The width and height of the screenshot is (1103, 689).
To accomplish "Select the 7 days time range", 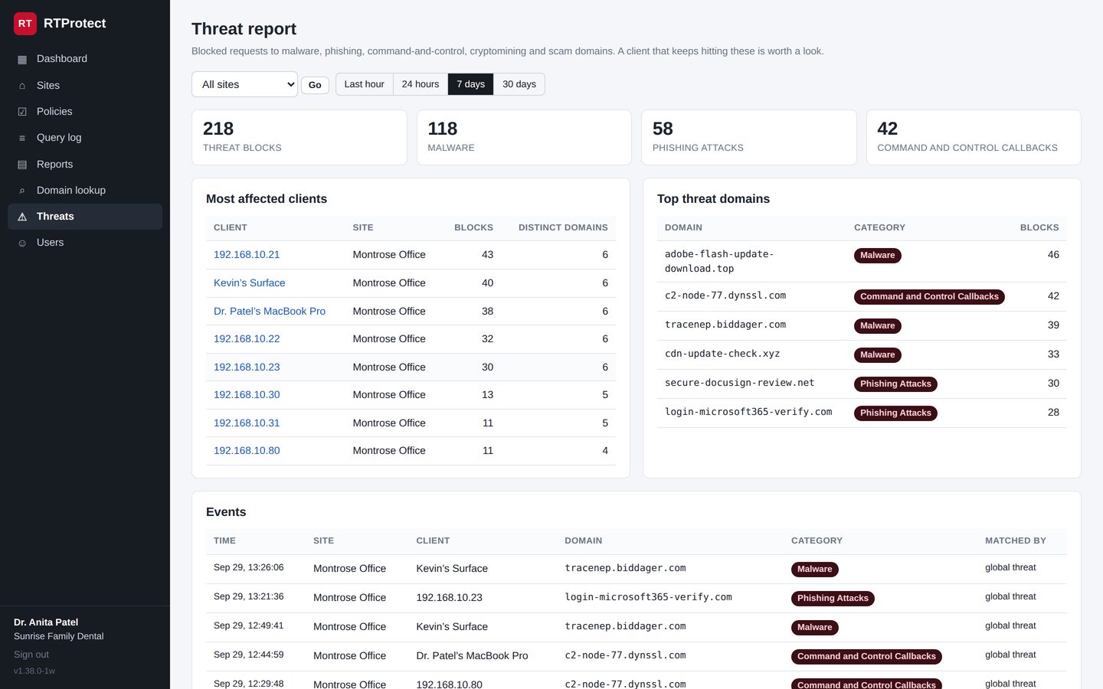I will pos(470,84).
